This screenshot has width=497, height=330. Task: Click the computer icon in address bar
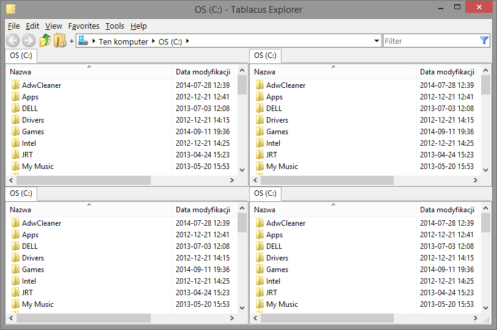click(x=82, y=40)
